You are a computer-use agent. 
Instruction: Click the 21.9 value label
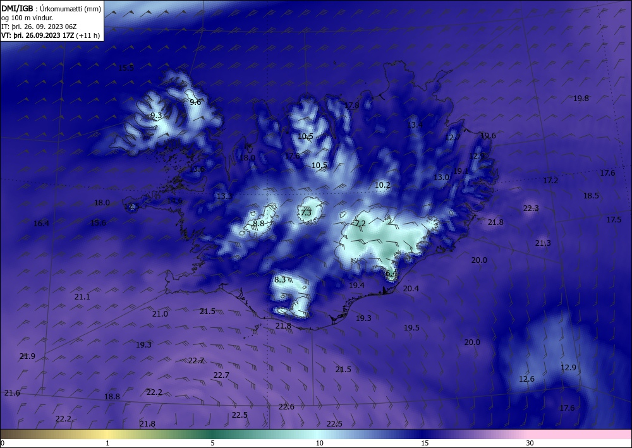coord(27,356)
